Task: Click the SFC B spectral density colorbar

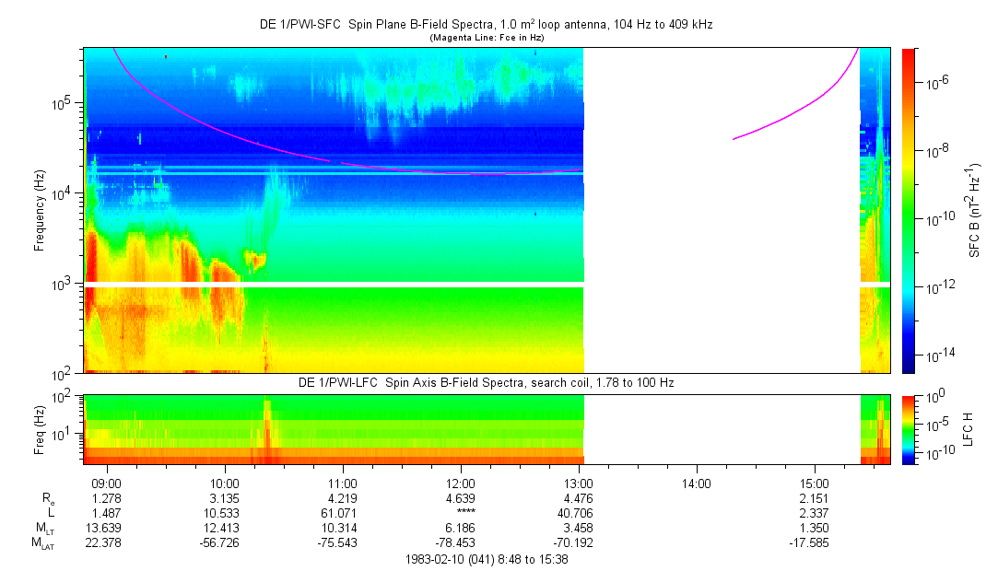Action: pyautogui.click(x=909, y=210)
